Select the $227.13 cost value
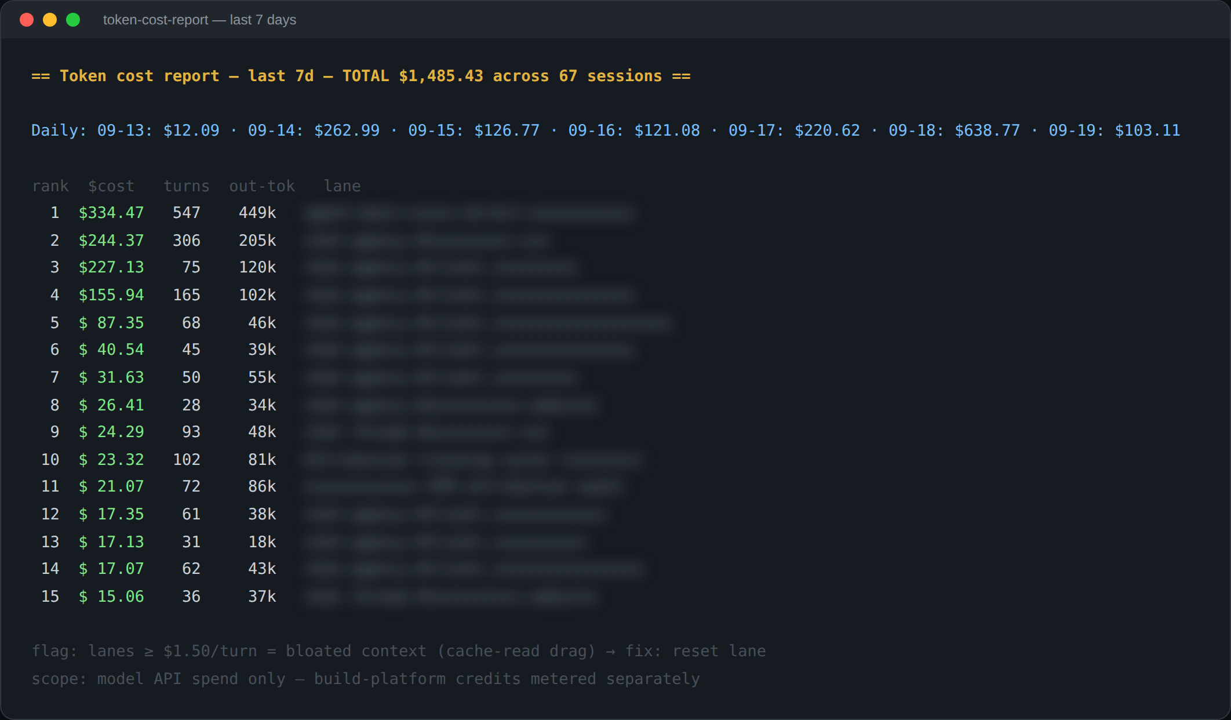The height and width of the screenshot is (720, 1231). [x=111, y=267]
